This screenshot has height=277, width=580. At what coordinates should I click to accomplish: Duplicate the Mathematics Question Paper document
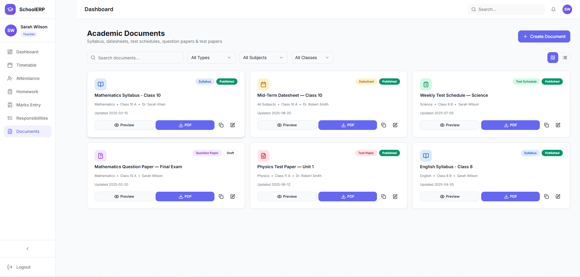tap(221, 197)
